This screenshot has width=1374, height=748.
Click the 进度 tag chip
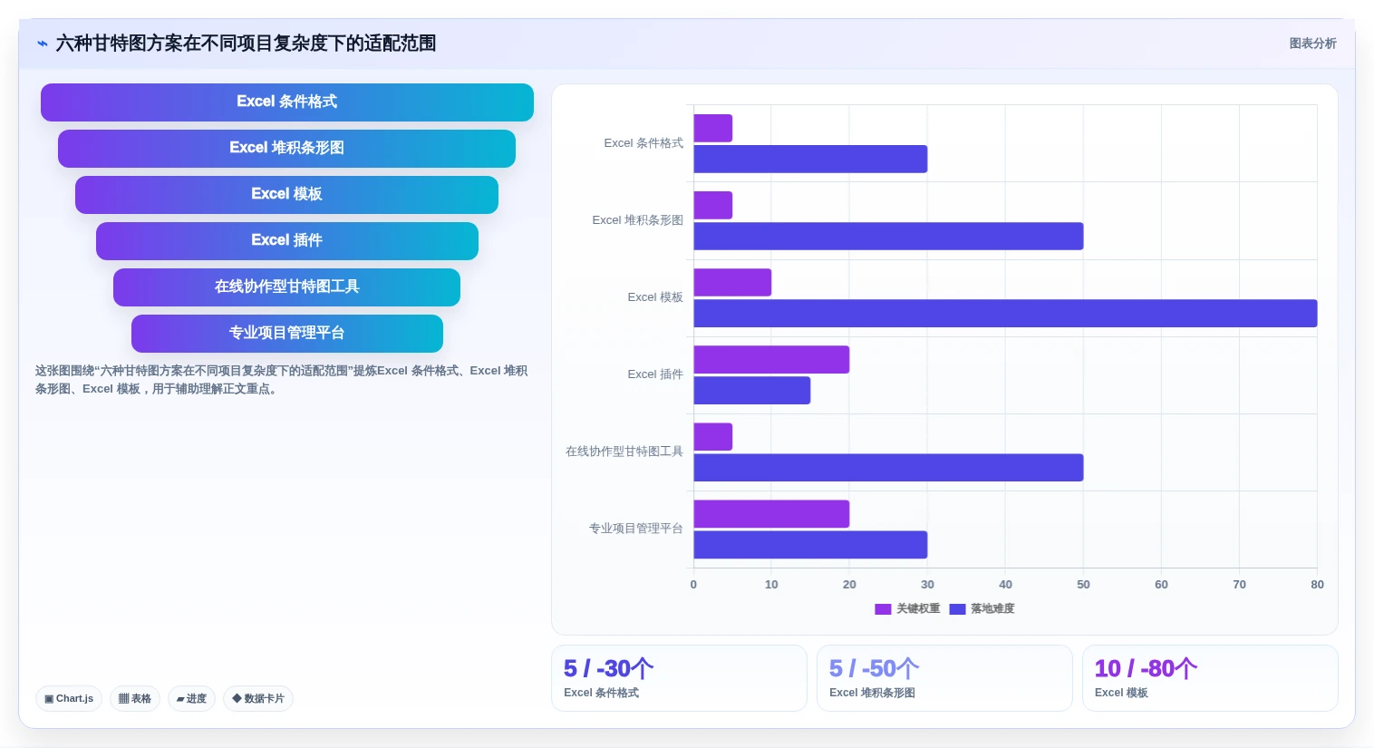[191, 699]
